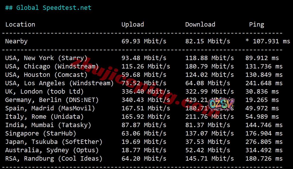
Task: Click the Ping column header
Action: click(256, 25)
